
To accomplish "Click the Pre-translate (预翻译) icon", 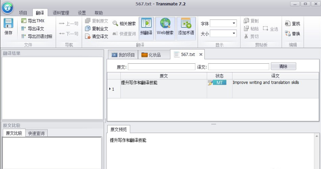I will [x=146, y=27].
